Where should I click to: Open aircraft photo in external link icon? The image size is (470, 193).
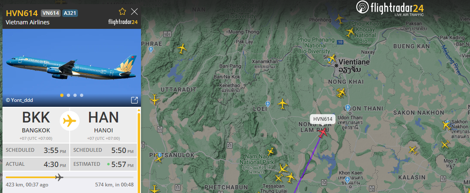coord(134,100)
